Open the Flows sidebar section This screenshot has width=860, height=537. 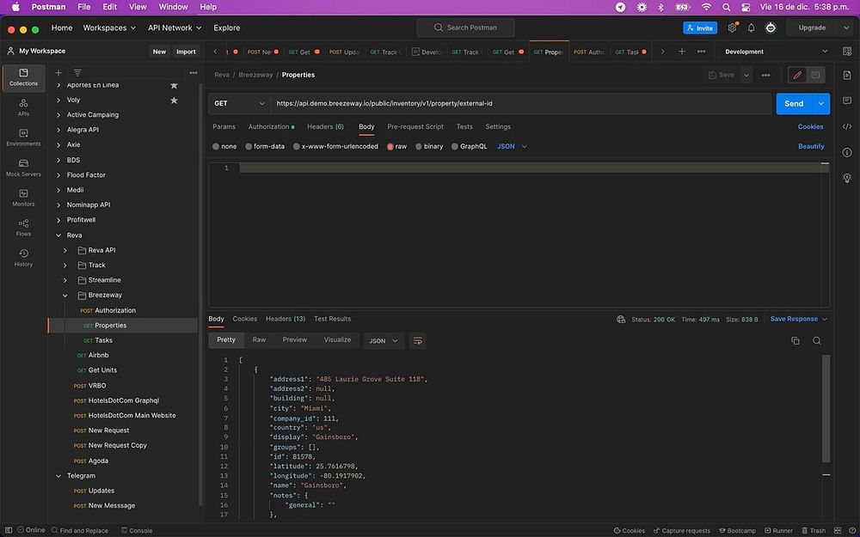(x=23, y=228)
